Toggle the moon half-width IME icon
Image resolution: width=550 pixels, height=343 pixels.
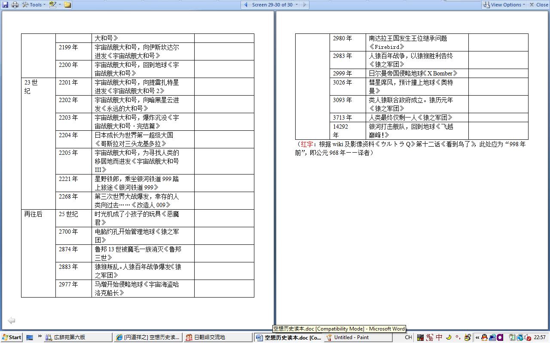[449, 337]
